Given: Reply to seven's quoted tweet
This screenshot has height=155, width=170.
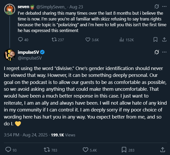Looking at the screenshot, I should [21, 40].
